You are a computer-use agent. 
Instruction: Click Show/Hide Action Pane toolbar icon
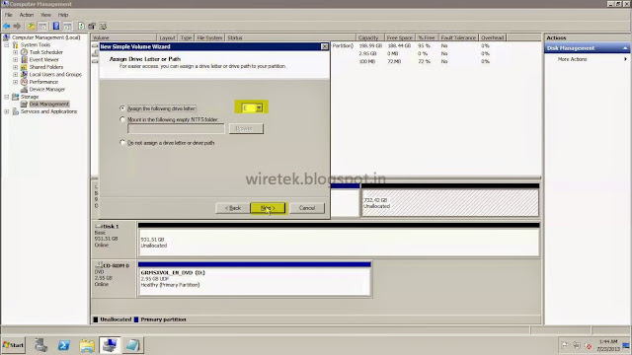coord(67,27)
